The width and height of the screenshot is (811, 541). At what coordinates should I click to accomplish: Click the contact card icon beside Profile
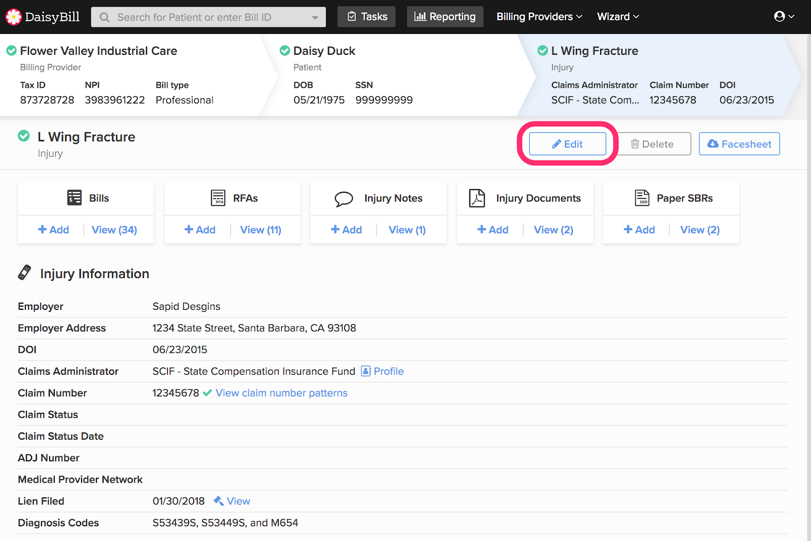tap(366, 371)
